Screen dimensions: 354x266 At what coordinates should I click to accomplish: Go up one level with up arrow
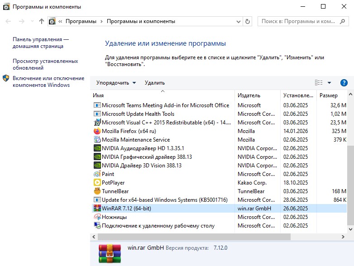[x=42, y=21]
